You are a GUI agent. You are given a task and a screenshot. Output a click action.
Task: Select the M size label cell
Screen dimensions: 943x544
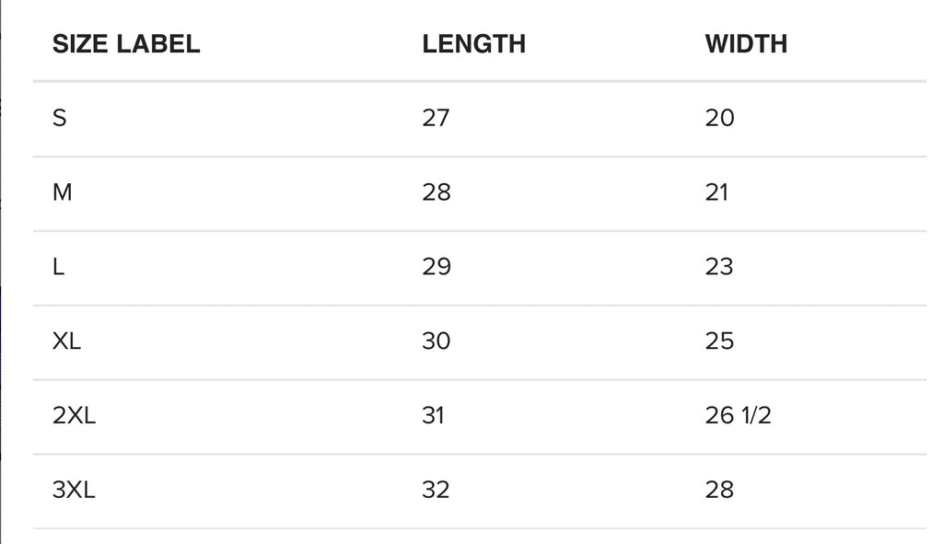click(62, 192)
